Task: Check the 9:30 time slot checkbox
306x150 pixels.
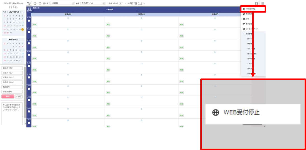Action: [x=29, y=55]
